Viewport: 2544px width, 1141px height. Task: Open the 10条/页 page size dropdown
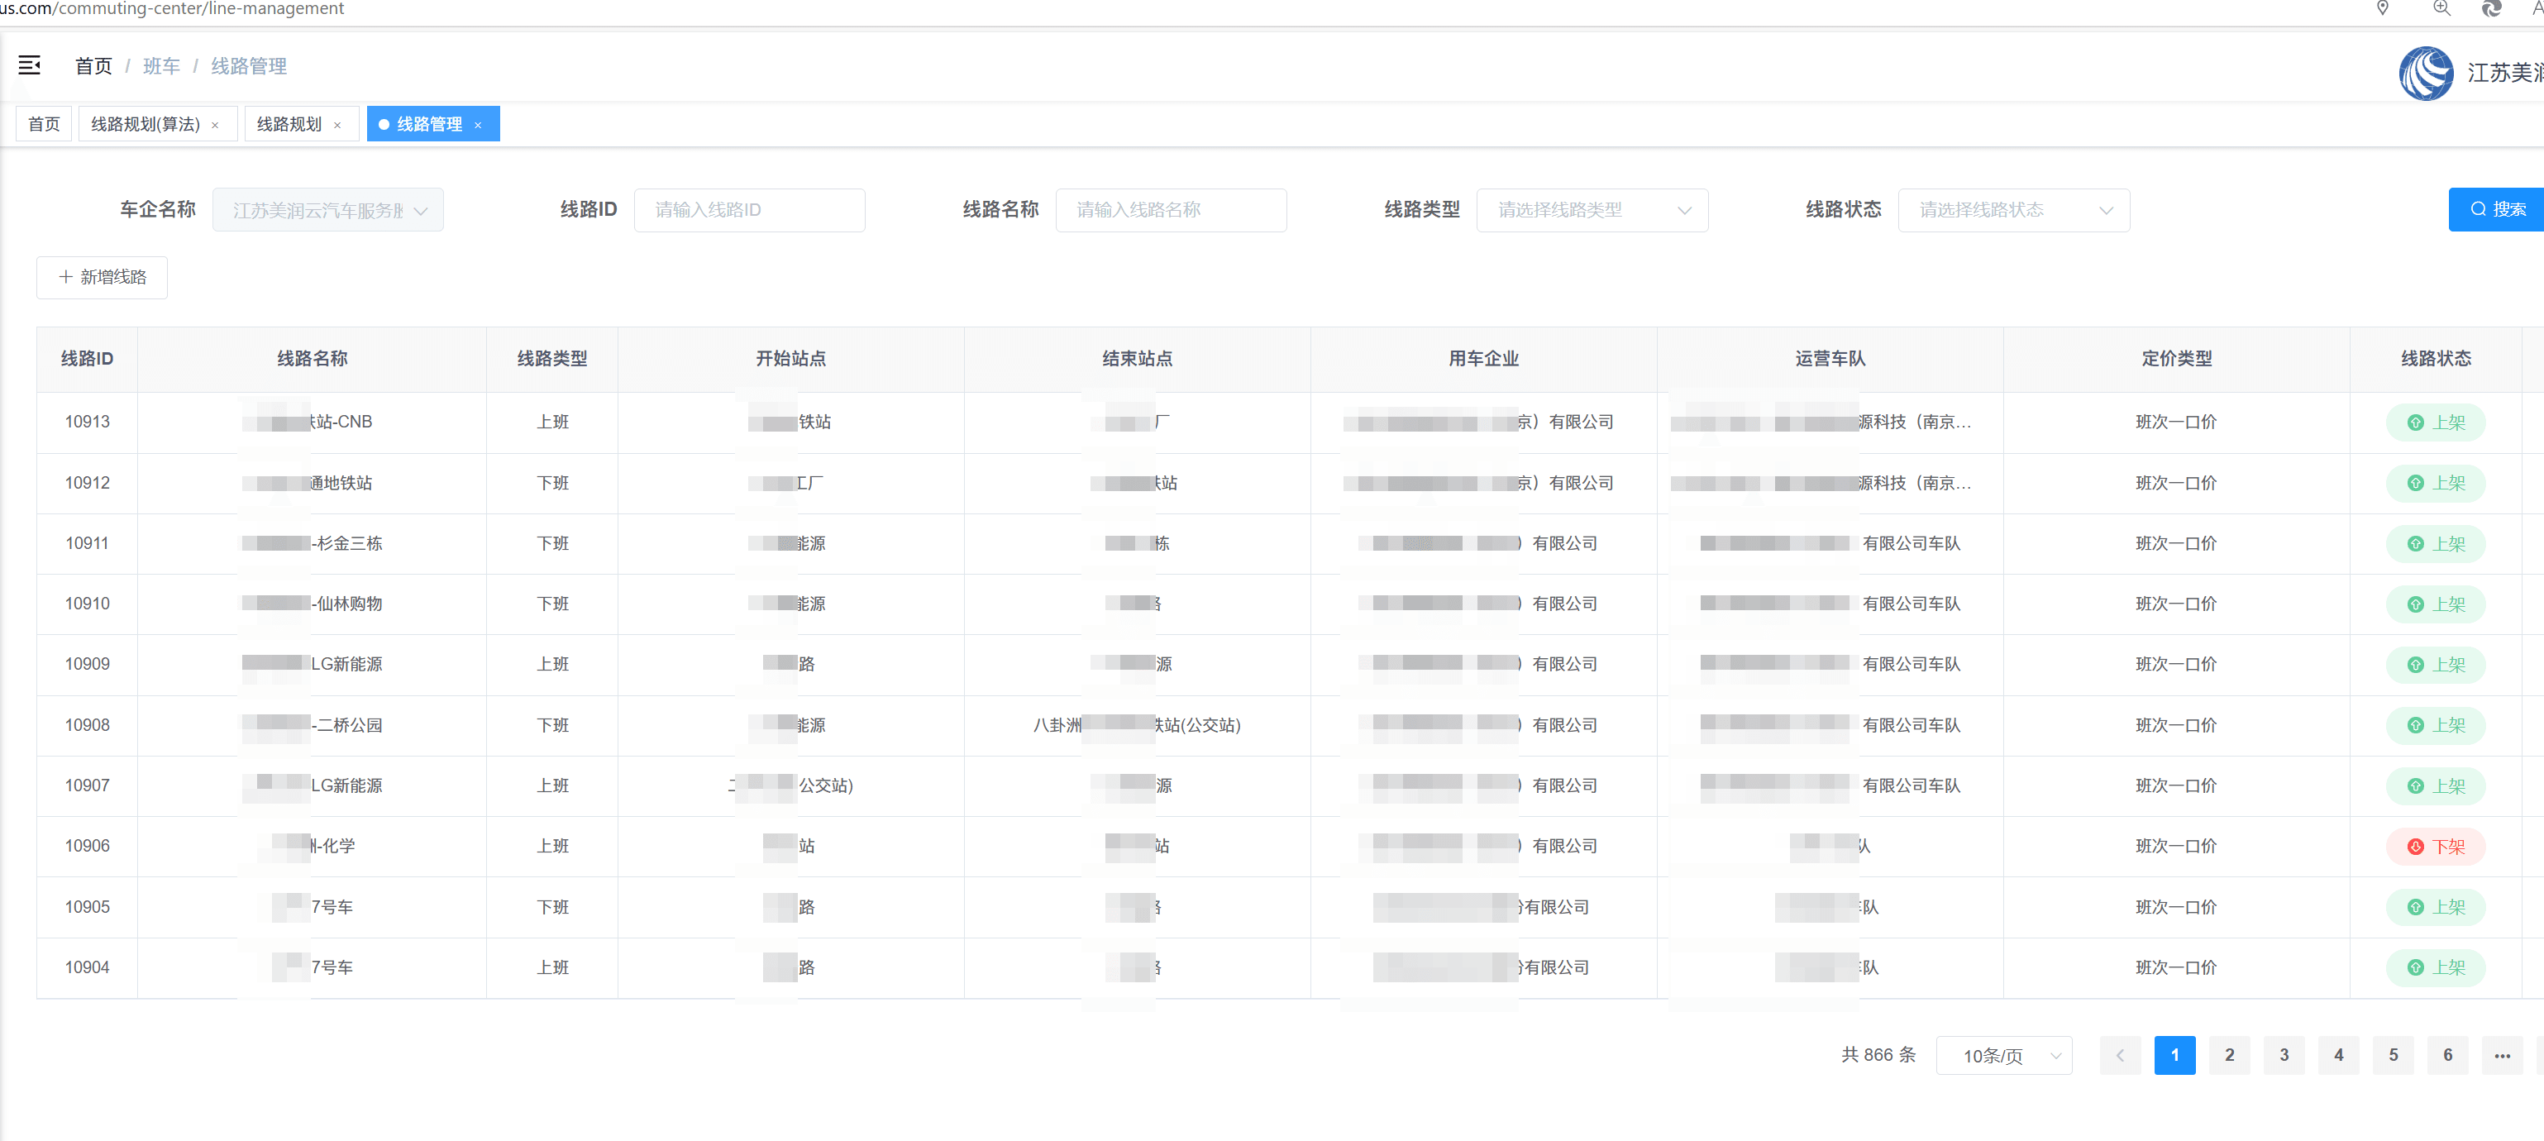tap(2004, 1055)
